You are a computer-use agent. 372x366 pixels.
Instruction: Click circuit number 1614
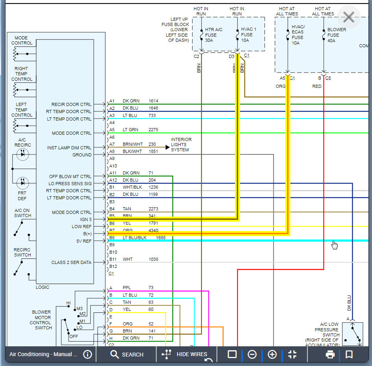[153, 101]
